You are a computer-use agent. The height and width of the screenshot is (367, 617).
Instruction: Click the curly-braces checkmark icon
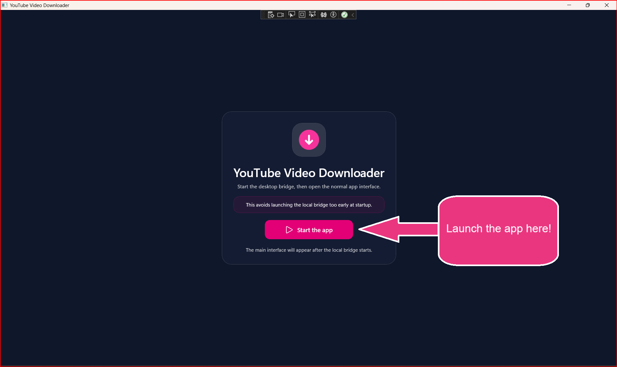324,15
